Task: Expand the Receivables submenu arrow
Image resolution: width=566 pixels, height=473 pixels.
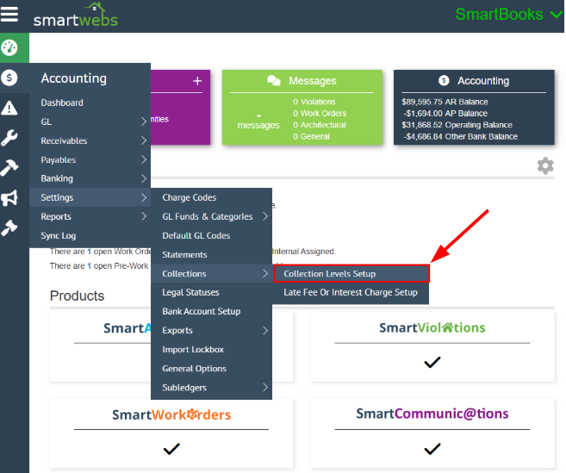Action: pos(144,140)
